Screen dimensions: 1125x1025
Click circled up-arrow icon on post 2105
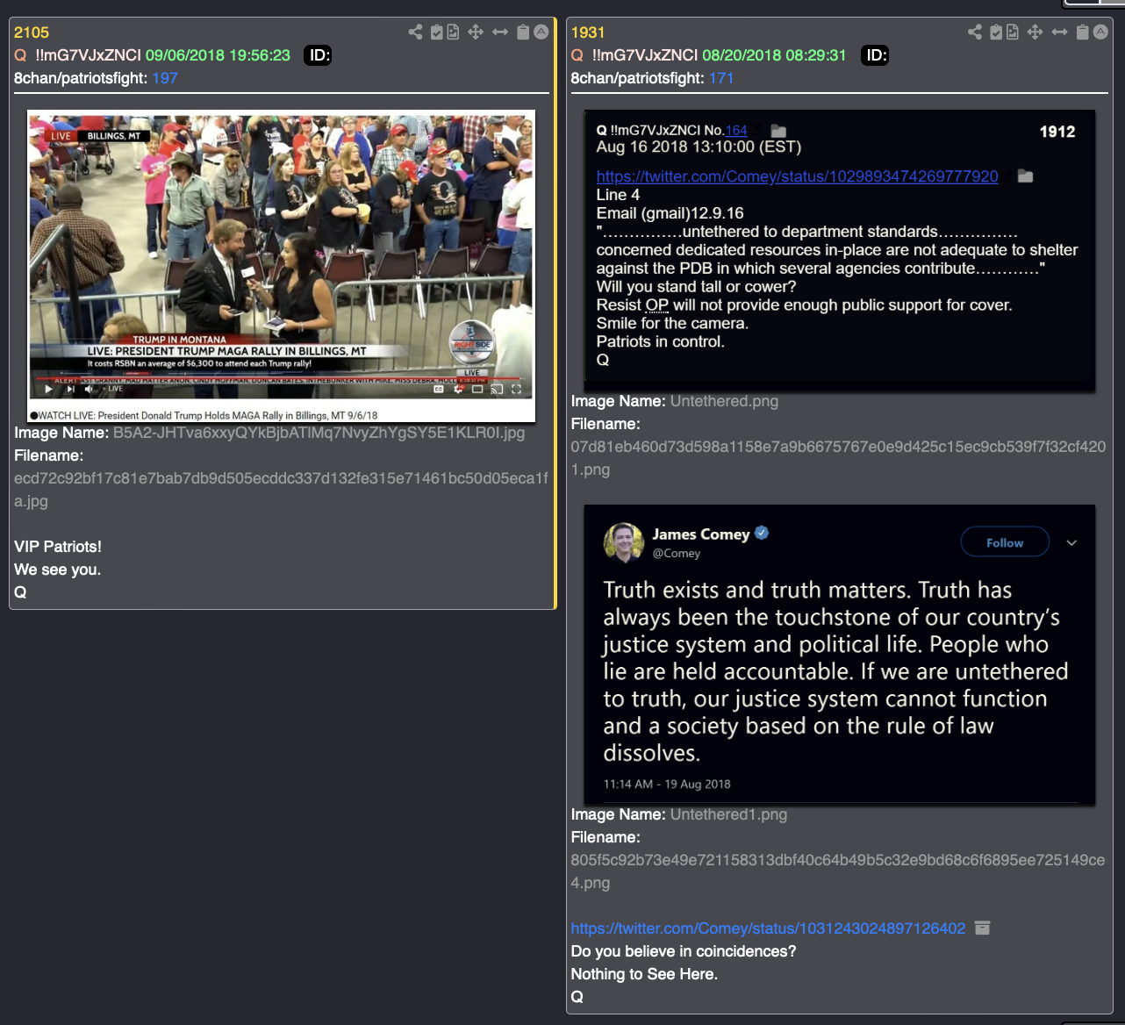tap(541, 32)
